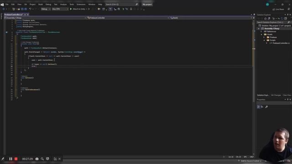This screenshot has width=292, height=164.
Task: Click Switch Views icon in Solution Explorer
Action: pyautogui.click(x=269, y=18)
